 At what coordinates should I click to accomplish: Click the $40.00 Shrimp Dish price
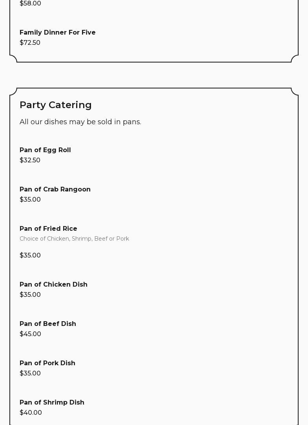[31, 412]
